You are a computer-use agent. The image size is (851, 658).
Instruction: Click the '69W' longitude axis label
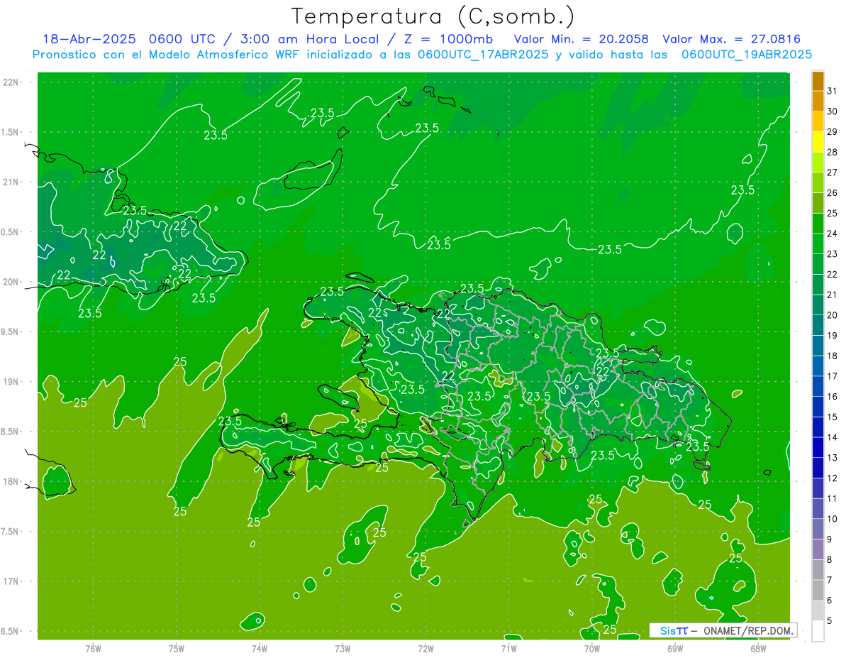pyautogui.click(x=674, y=648)
